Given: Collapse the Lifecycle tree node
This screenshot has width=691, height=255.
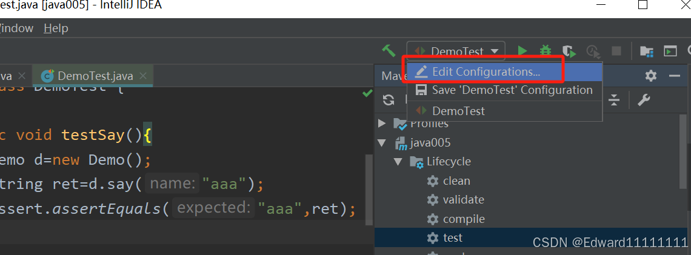Looking at the screenshot, I should pos(398,162).
